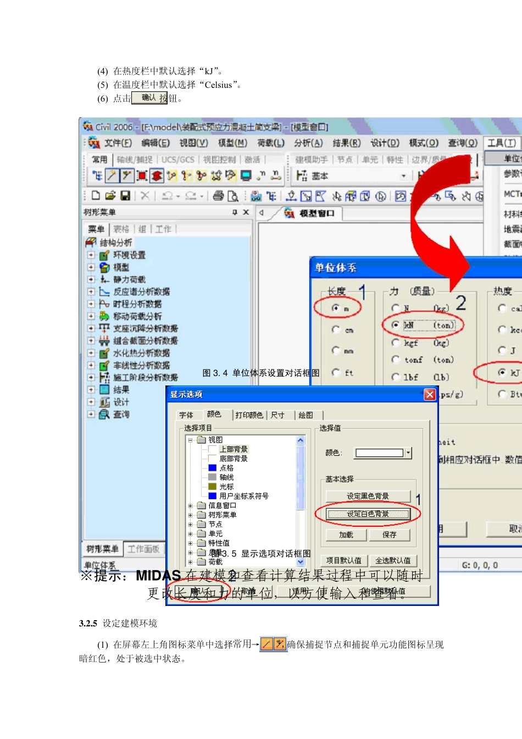
Task: Open the 分析(A) menu
Action: (308, 143)
